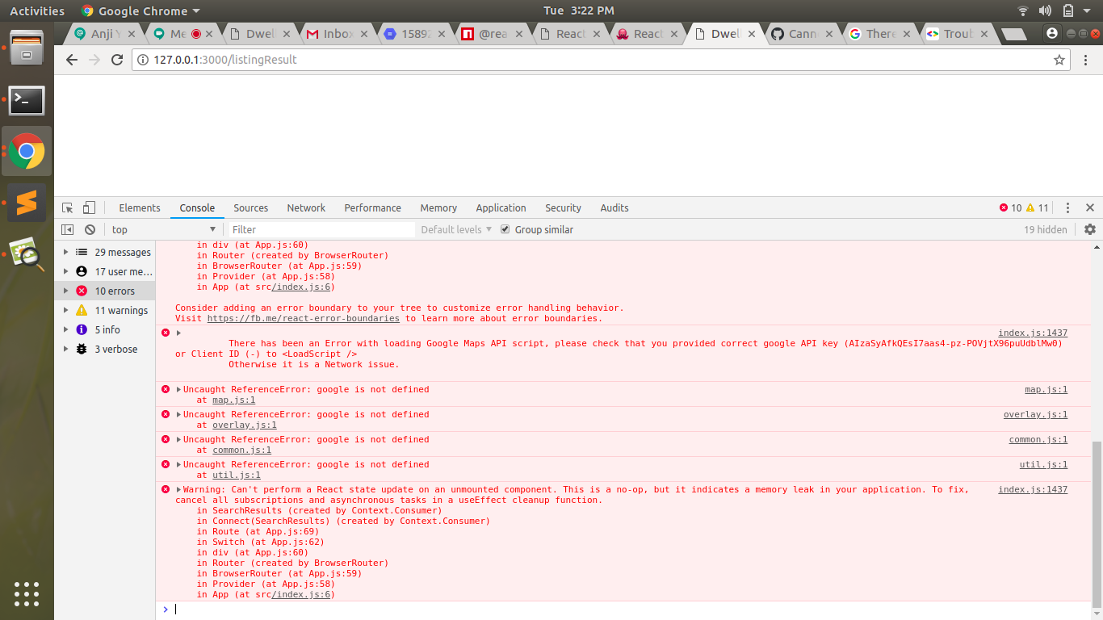Select the inspect element tool
Screen dimensions: 1103x620
67,207
